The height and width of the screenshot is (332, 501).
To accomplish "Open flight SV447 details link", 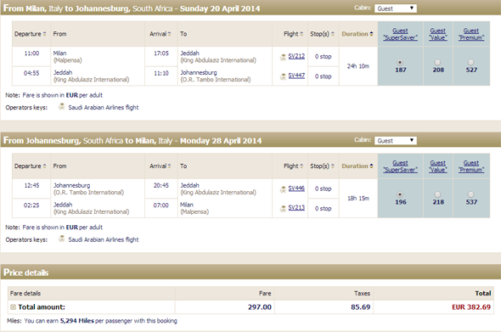I will 296,76.
